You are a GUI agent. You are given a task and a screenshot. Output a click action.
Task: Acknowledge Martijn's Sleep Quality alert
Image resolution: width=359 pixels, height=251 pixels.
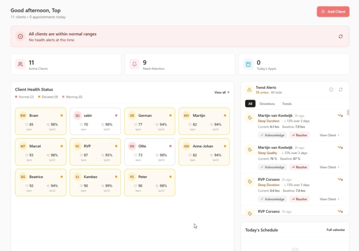pos(272,167)
